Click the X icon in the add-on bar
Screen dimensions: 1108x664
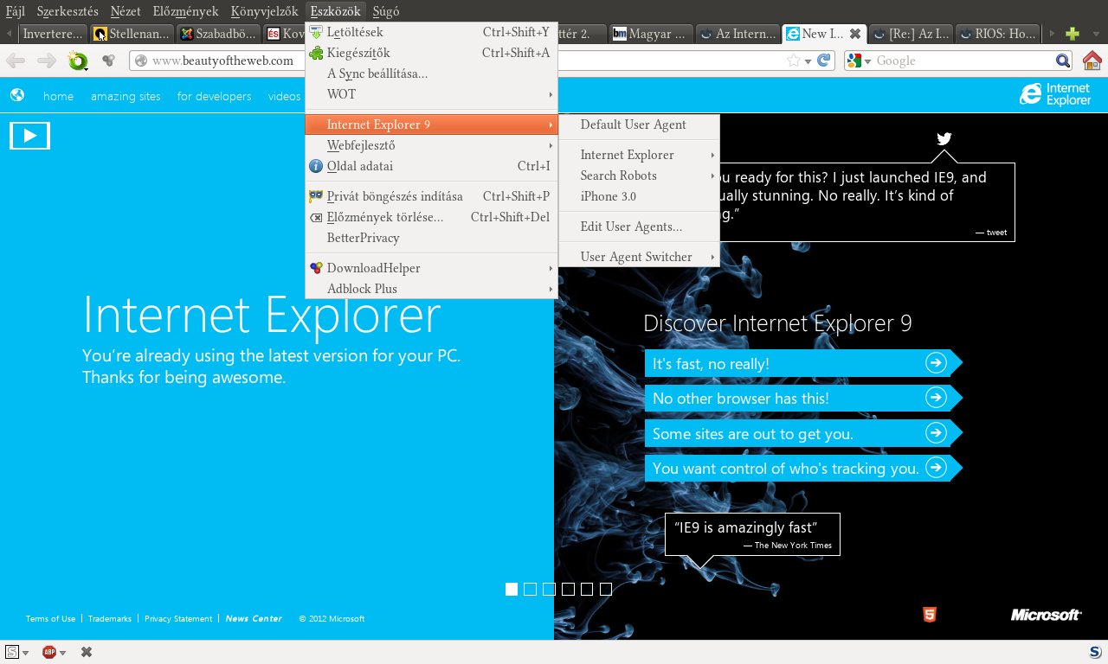(87, 652)
